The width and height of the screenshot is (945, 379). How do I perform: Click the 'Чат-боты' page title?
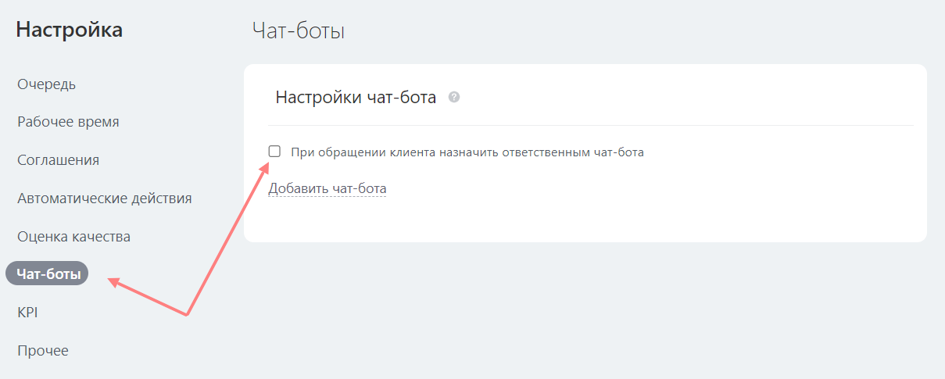299,31
